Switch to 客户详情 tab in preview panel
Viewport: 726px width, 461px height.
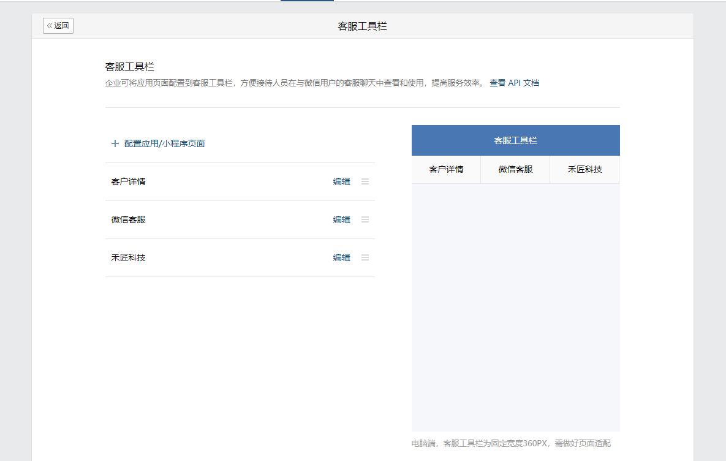(446, 169)
